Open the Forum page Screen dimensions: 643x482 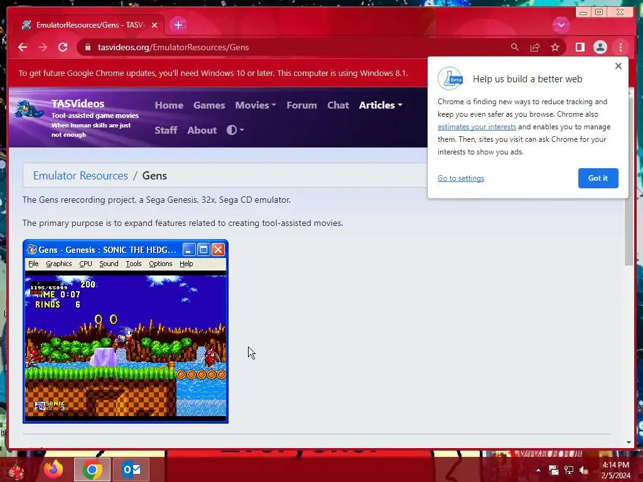click(x=301, y=105)
